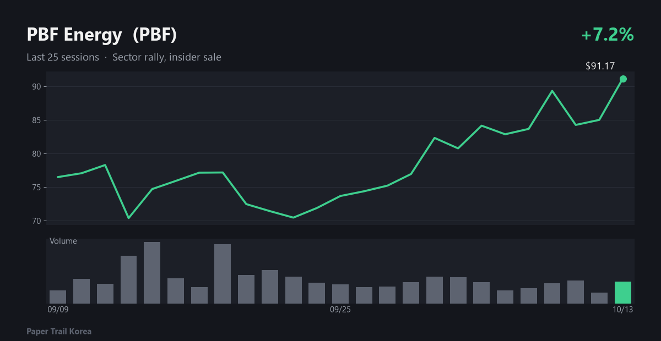Click the Paper Trail Korea source credit
The height and width of the screenshot is (341, 661).
click(59, 331)
